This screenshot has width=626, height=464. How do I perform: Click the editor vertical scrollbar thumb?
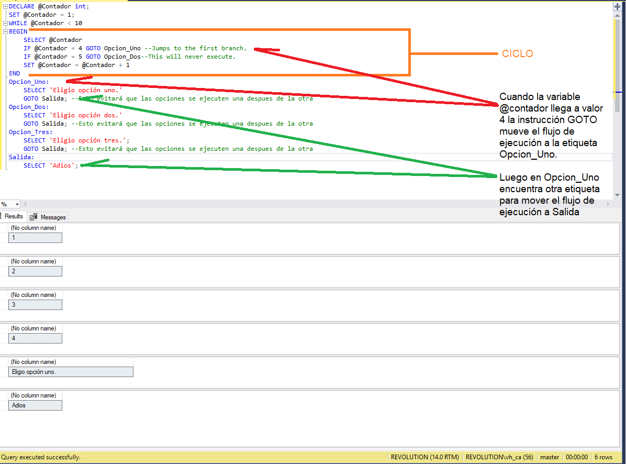pyautogui.click(x=617, y=66)
